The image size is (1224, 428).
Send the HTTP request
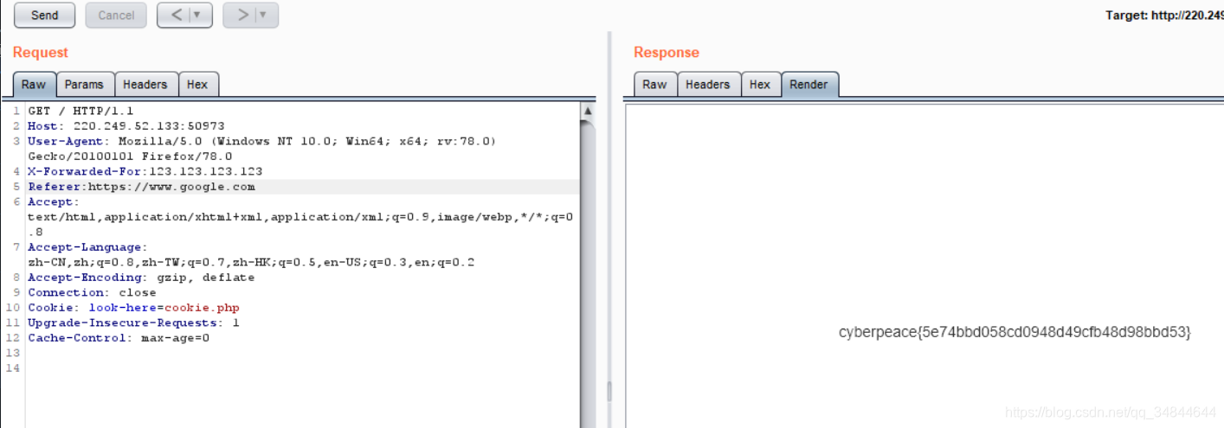click(x=44, y=15)
